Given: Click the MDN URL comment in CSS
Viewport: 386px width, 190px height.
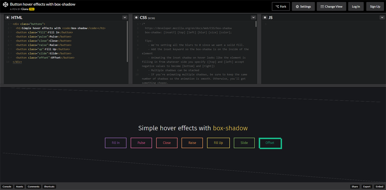Looking at the screenshot, I should coord(188,28).
